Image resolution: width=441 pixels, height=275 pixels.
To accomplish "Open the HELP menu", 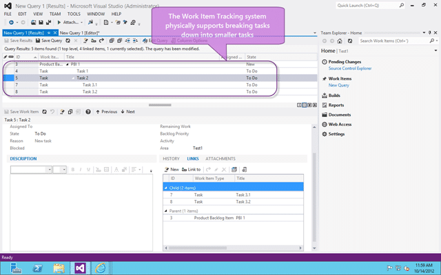I will (116, 14).
